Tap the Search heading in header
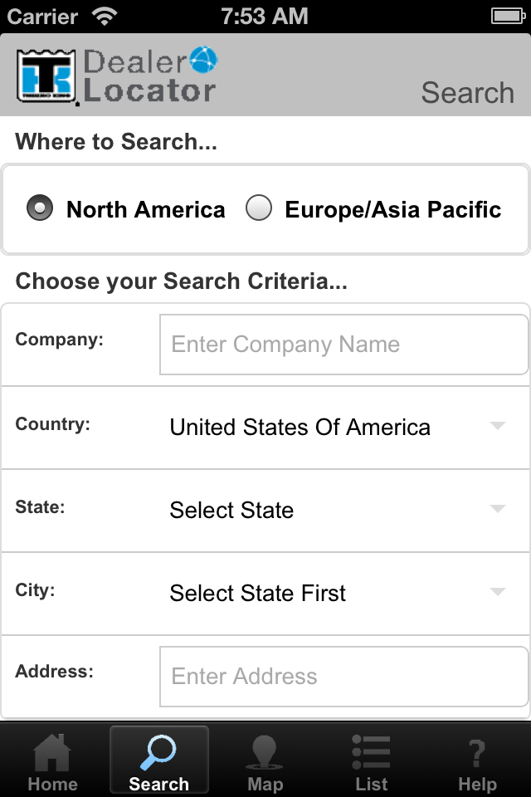This screenshot has height=797, width=531. 467,93
